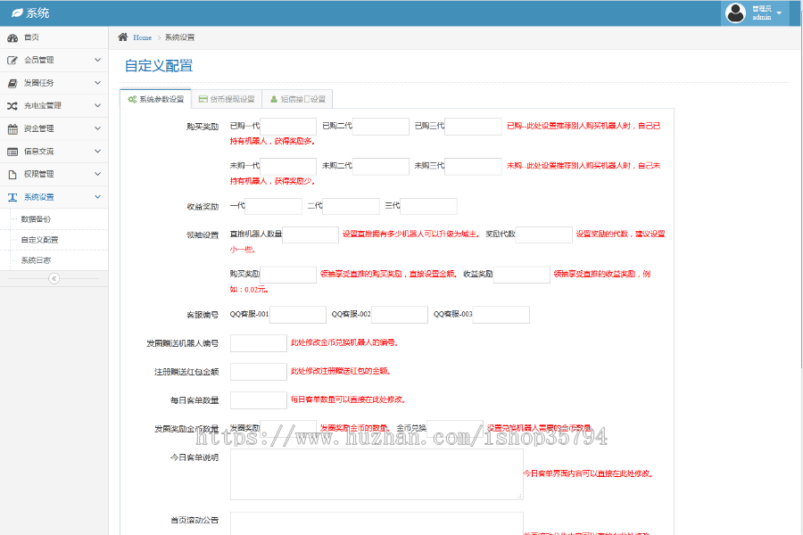Click the 系统设置 text icon
Screen dimensions: 803x535
click(x=12, y=197)
